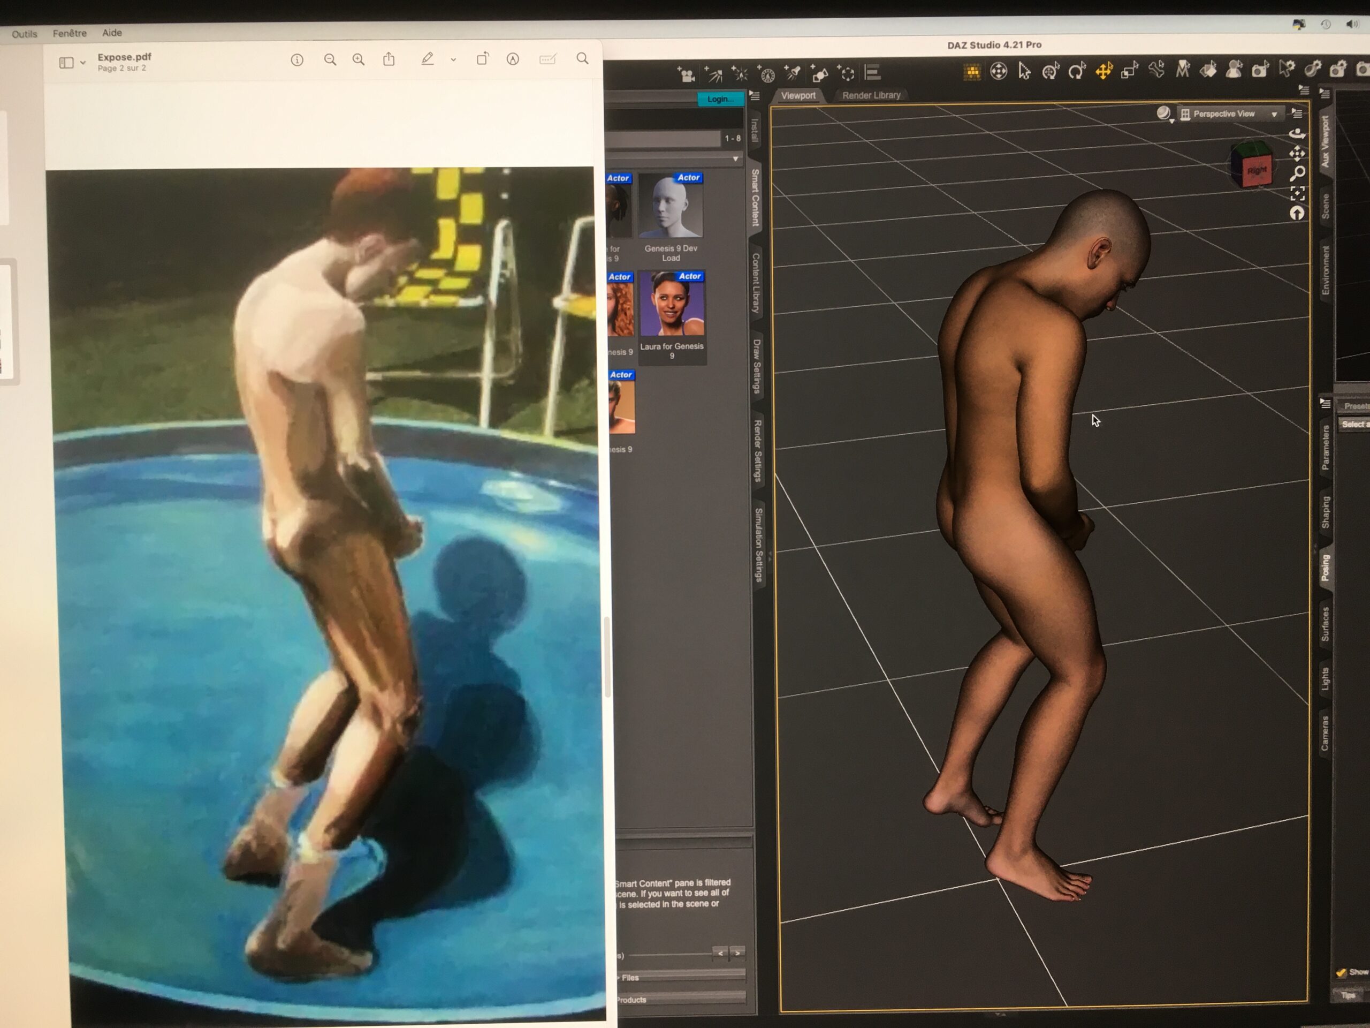This screenshot has width=1370, height=1028.
Task: Open the Lights pane tab
Action: (1326, 678)
